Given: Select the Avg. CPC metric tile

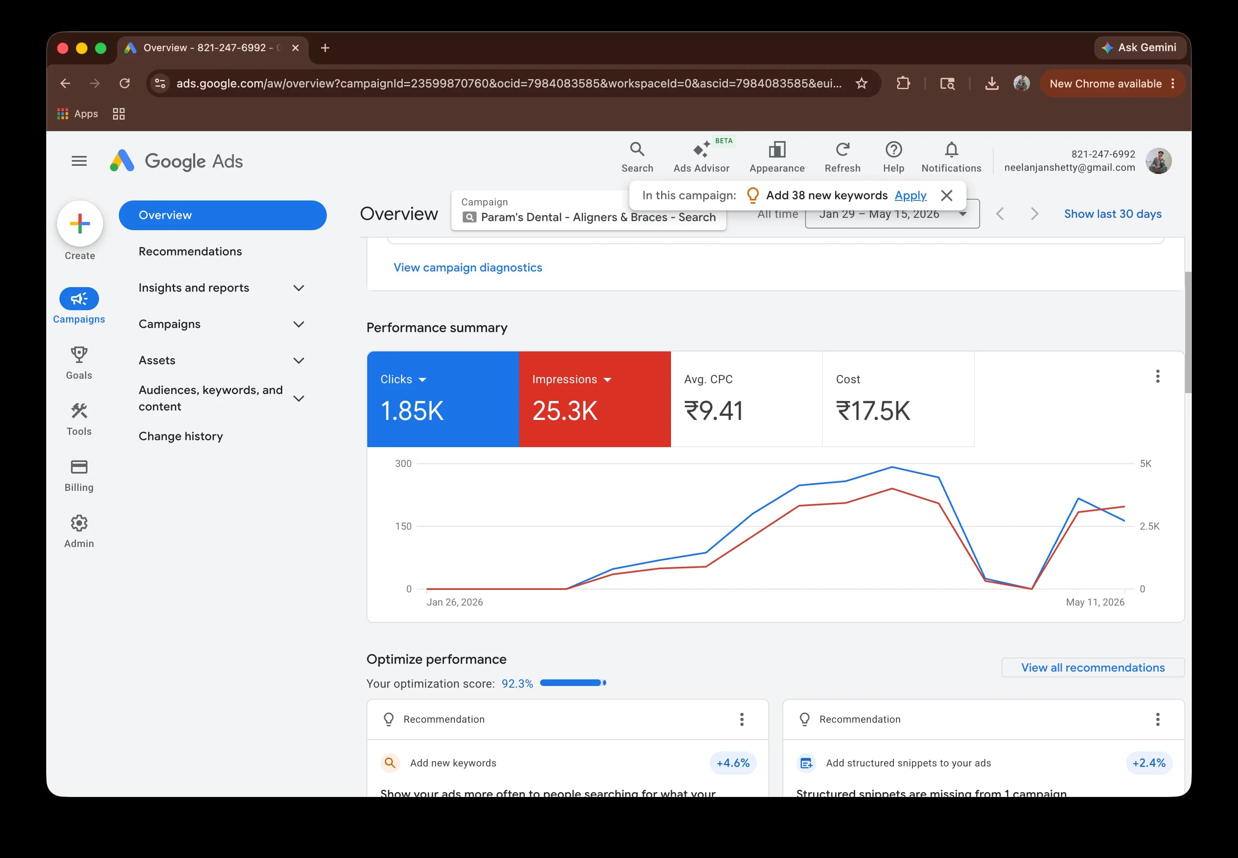Looking at the screenshot, I should 747,399.
